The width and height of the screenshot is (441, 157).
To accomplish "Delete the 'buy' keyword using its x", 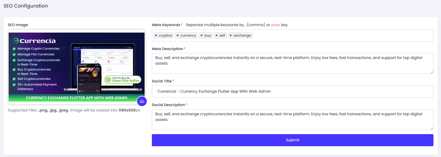I will pos(201,36).
